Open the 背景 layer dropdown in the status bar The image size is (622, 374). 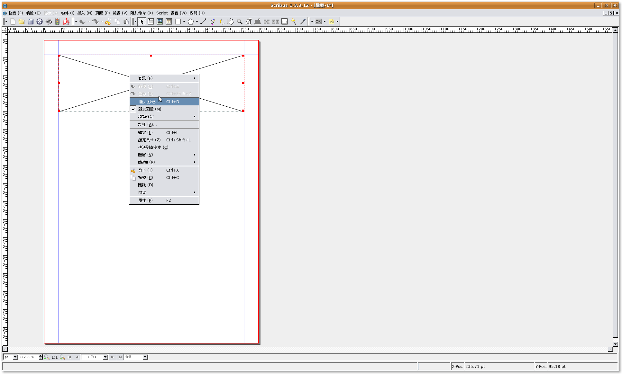[x=145, y=357]
